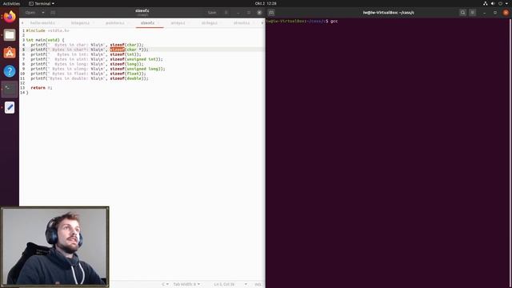Screen dimensions: 512x288
Task: Click the Open button in the text editor
Action: [x=30, y=13]
